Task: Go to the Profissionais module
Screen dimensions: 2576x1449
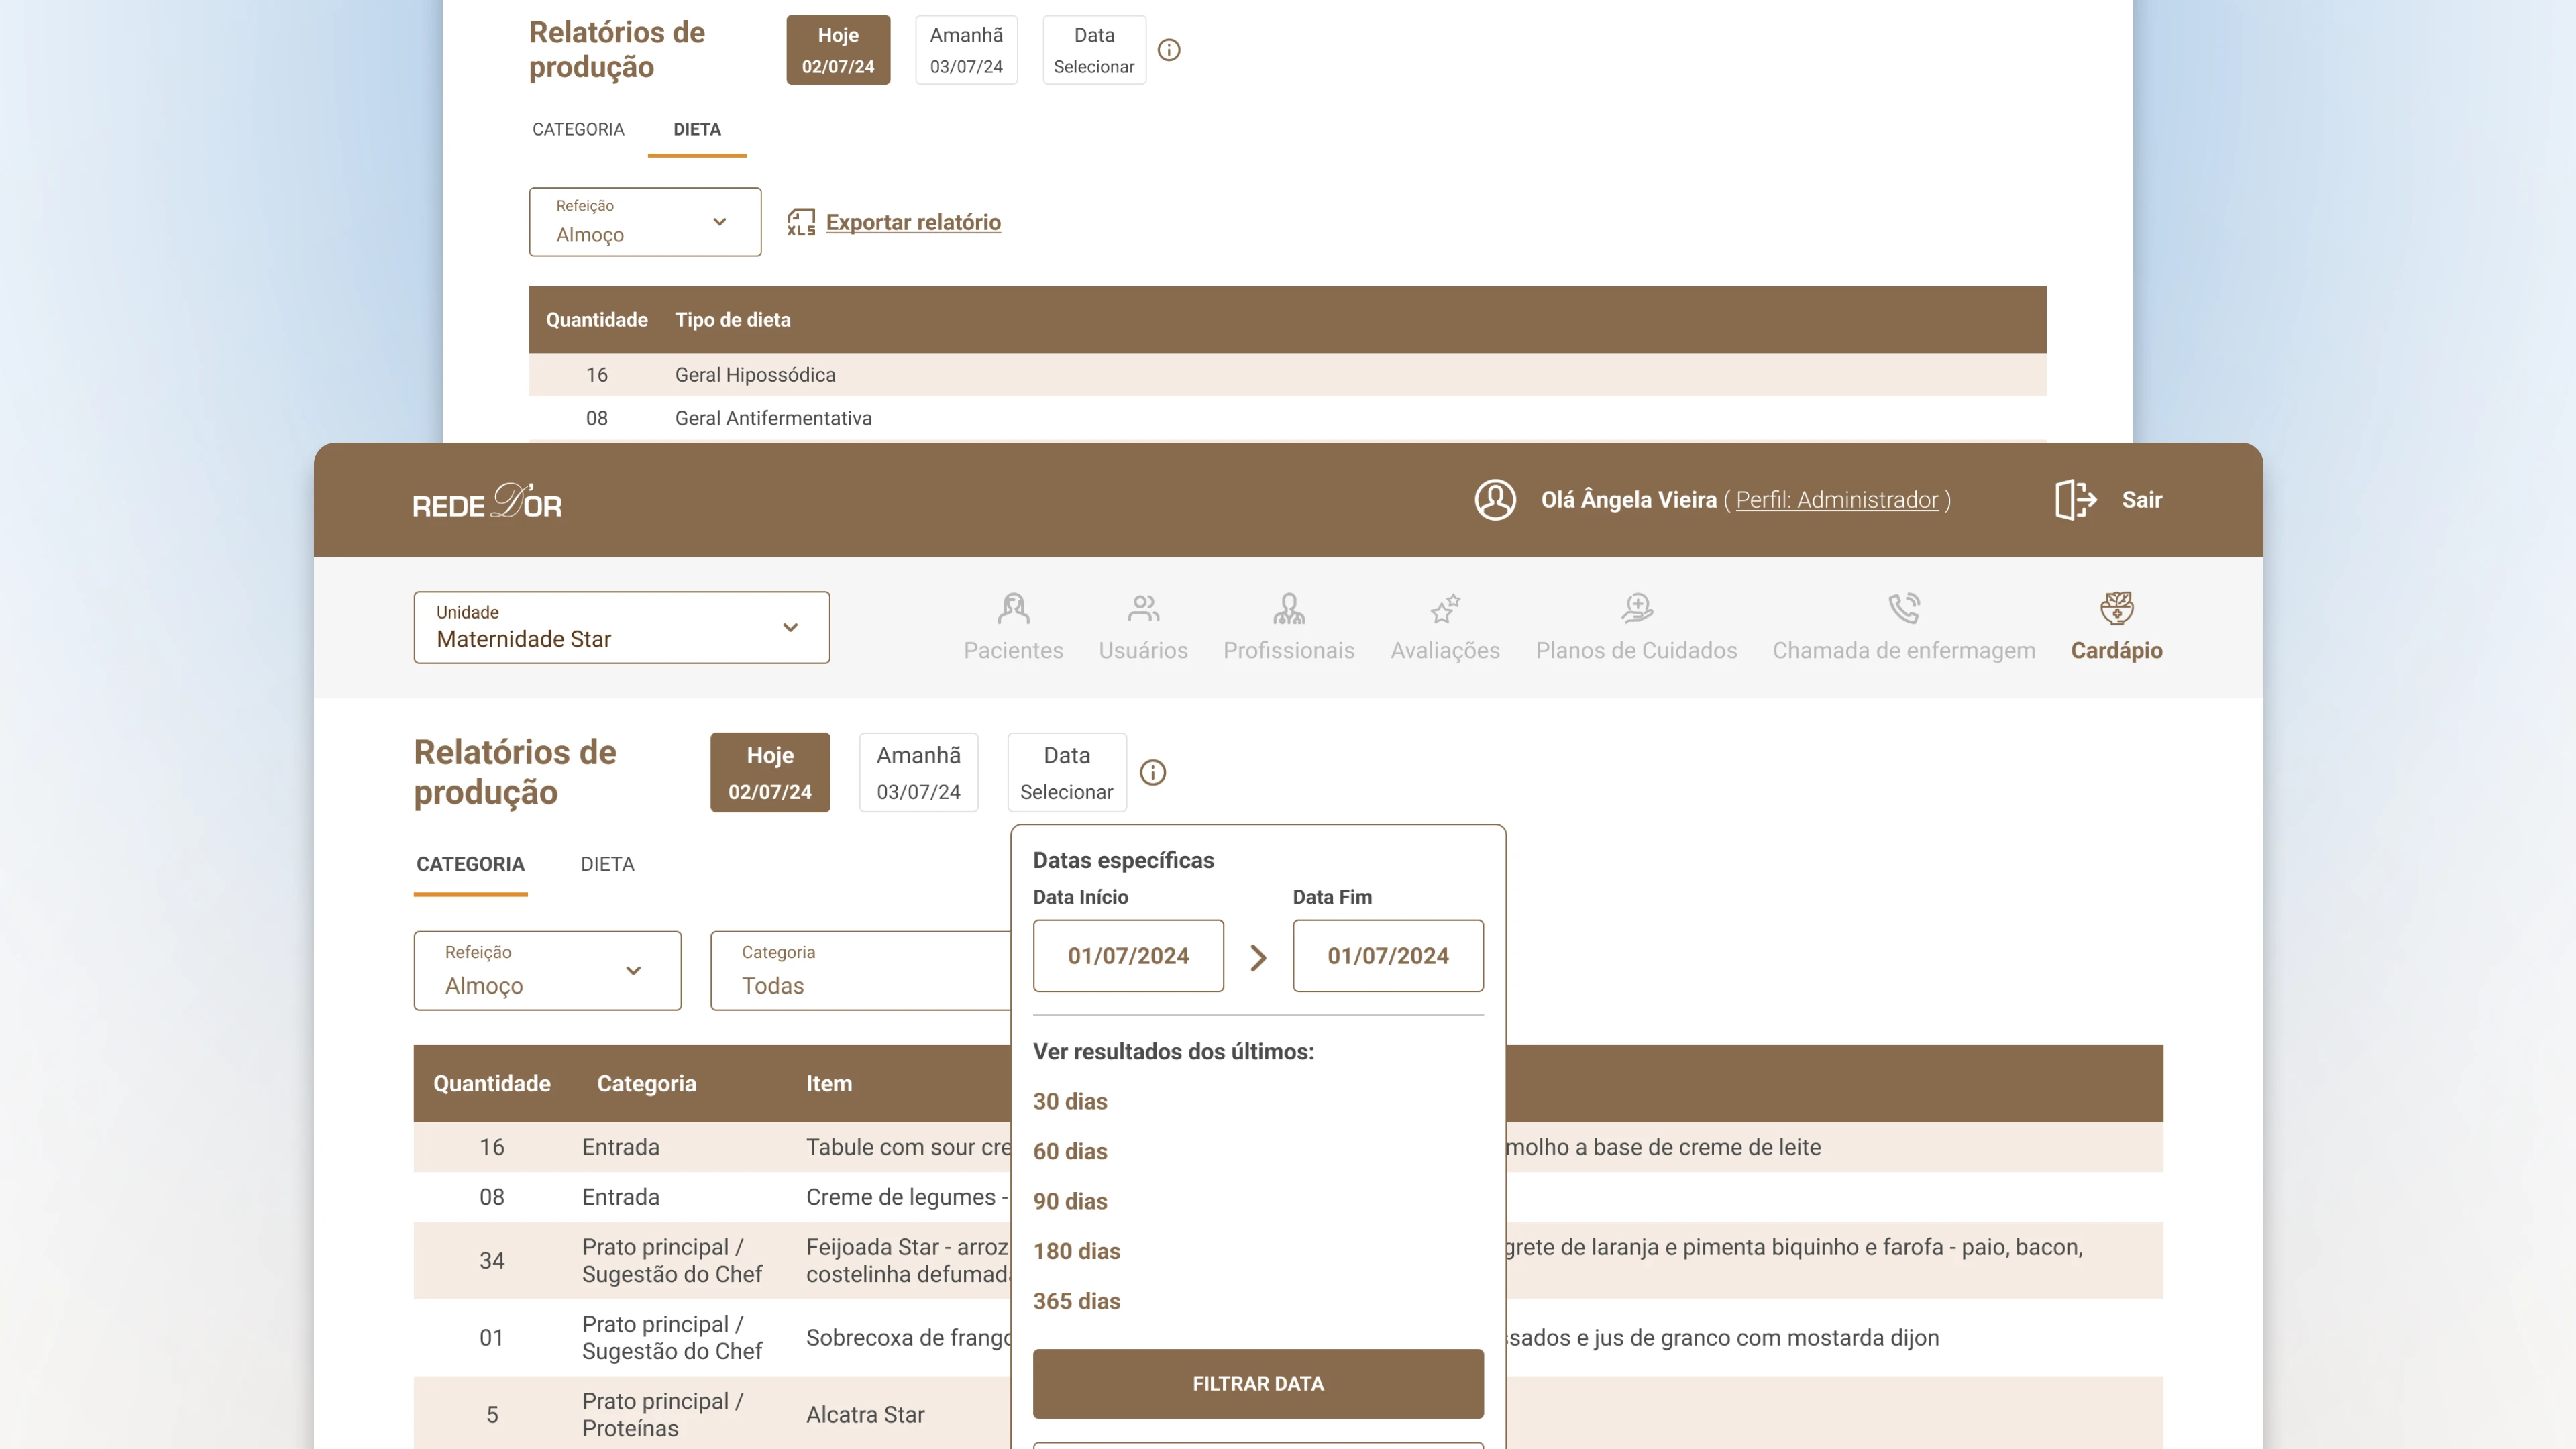Action: click(x=1288, y=627)
